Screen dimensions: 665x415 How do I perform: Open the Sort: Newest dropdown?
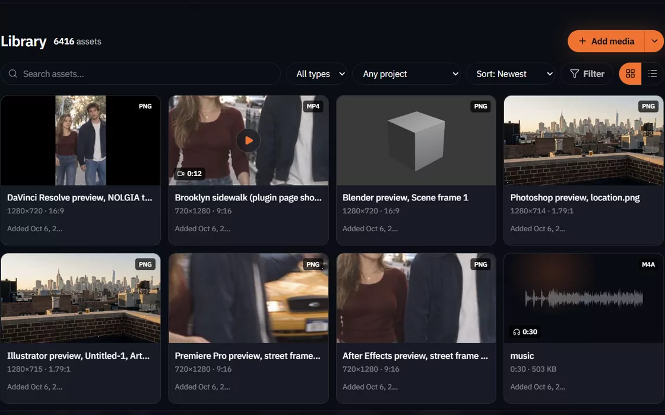click(x=510, y=74)
